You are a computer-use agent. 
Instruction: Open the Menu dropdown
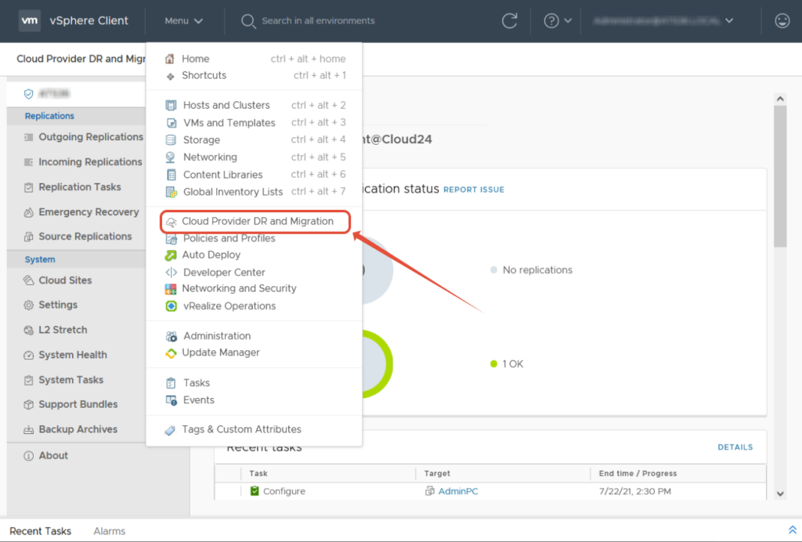183,21
